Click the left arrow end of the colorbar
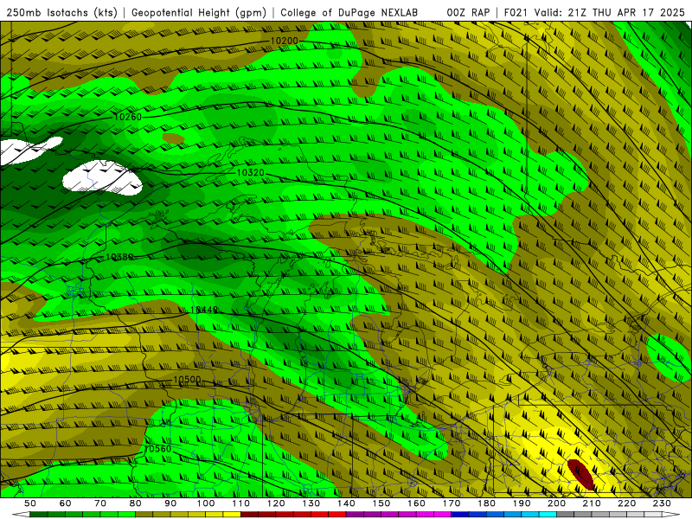The image size is (692, 519). pyautogui.click(x=21, y=515)
